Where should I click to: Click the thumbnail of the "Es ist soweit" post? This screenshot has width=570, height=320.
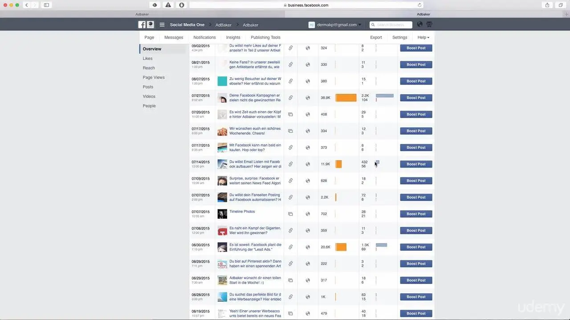click(222, 247)
